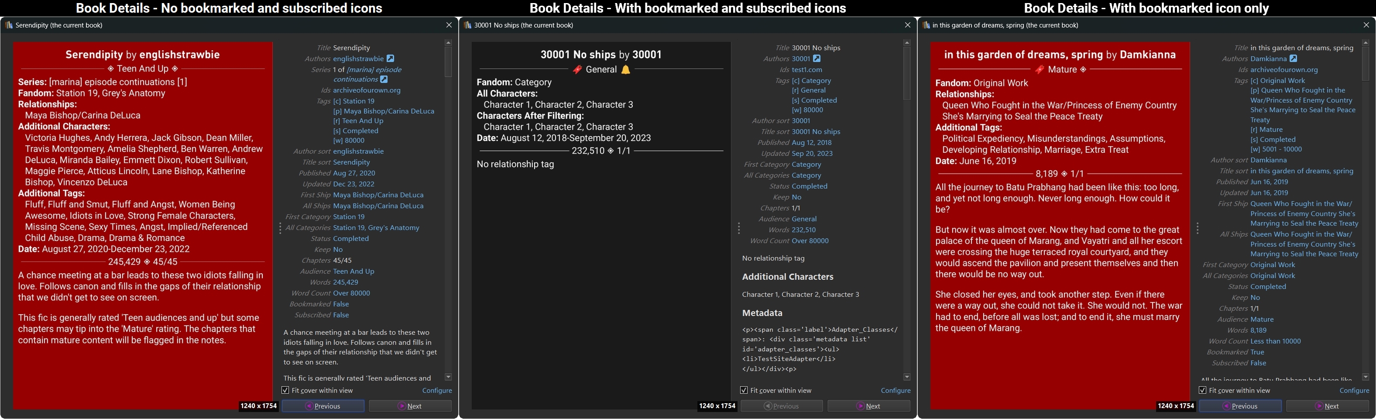Click external link icon after series 'continuations'
1376x419 pixels.
(x=384, y=79)
